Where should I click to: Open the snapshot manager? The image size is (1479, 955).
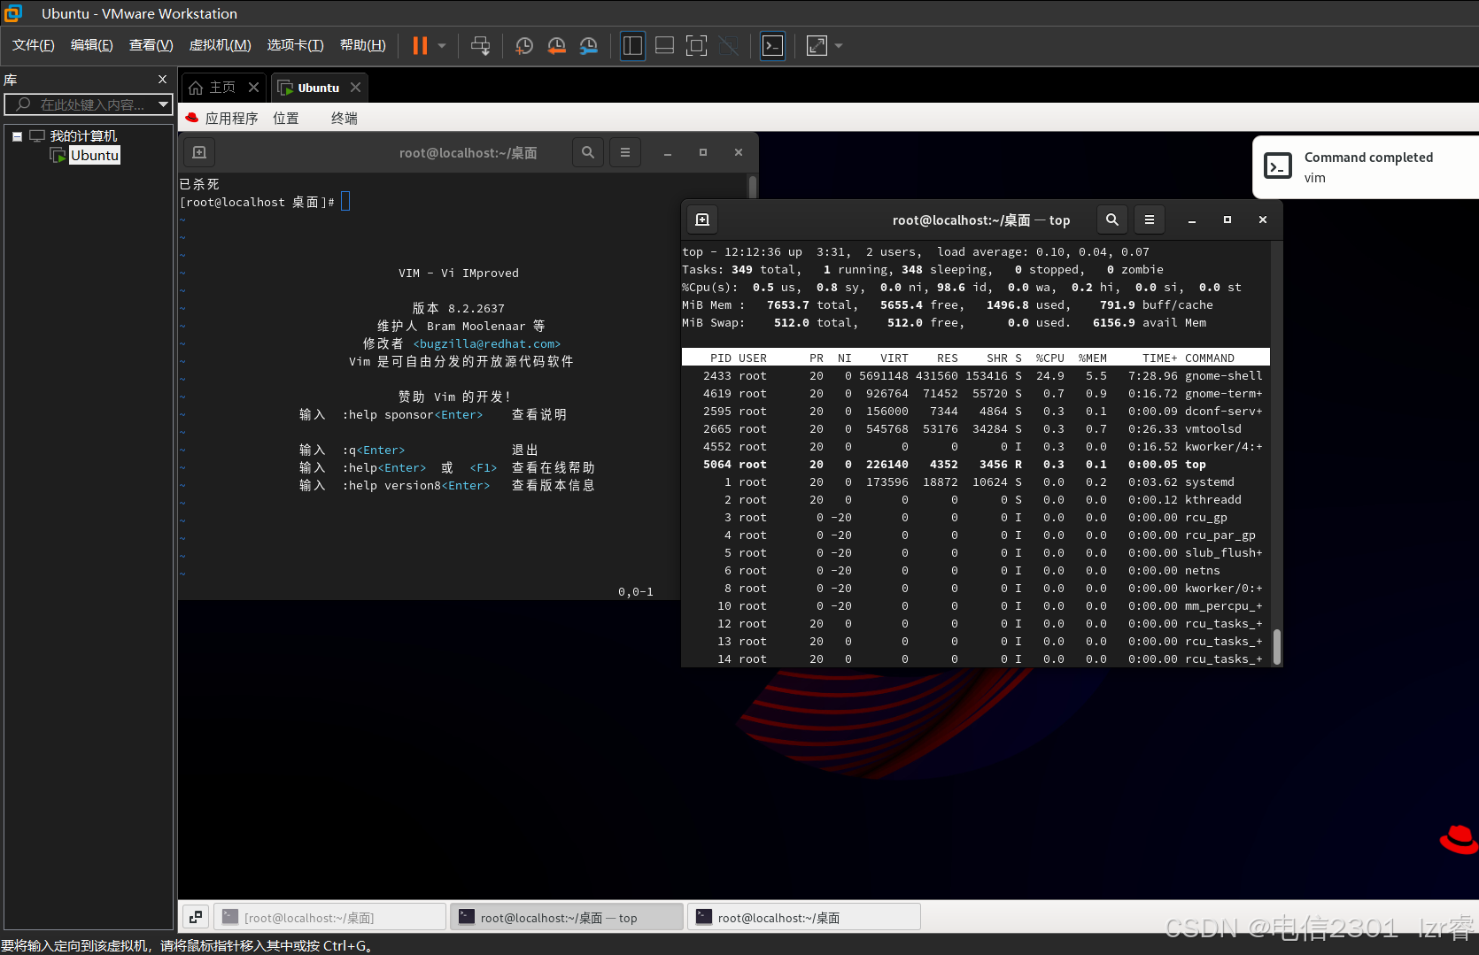[588, 45]
